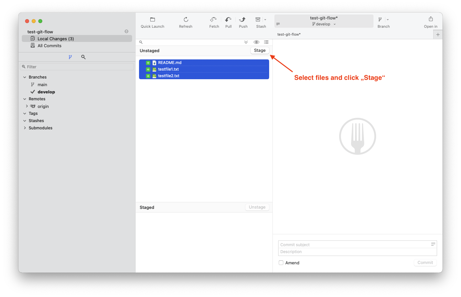This screenshot has width=461, height=297.
Task: Click the Quick Launch toolbar icon
Action: click(x=152, y=20)
